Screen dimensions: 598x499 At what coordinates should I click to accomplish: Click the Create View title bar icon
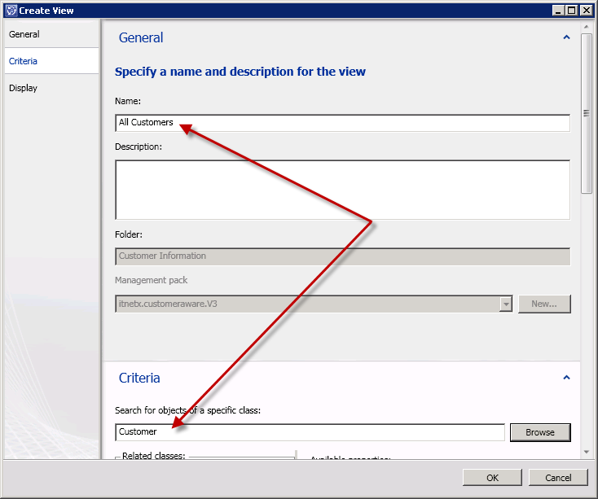click(x=11, y=10)
